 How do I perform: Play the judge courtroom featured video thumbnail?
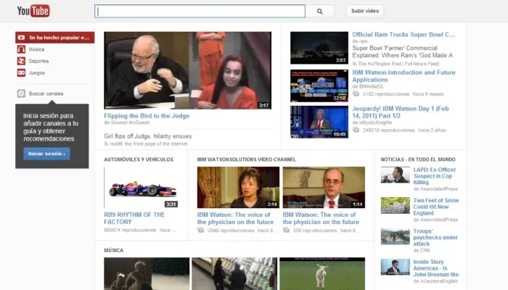tap(187, 70)
